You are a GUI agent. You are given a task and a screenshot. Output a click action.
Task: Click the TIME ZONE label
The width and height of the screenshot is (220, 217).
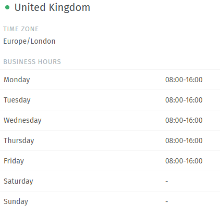click(21, 29)
